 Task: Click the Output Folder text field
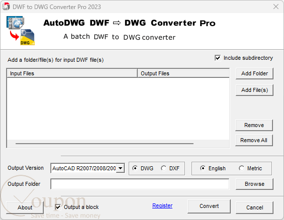pyautogui.click(x=140, y=184)
